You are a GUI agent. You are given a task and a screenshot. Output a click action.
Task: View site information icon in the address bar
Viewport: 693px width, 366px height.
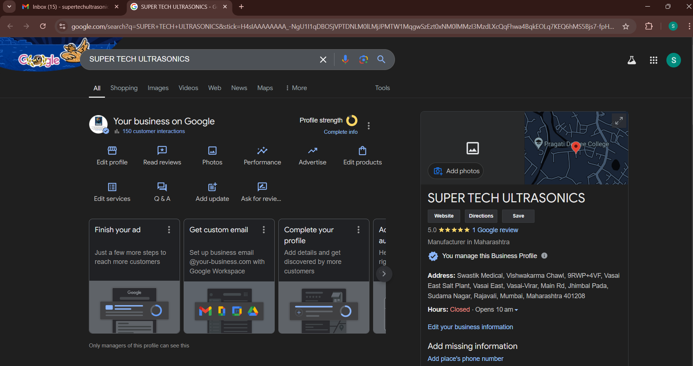click(x=62, y=26)
